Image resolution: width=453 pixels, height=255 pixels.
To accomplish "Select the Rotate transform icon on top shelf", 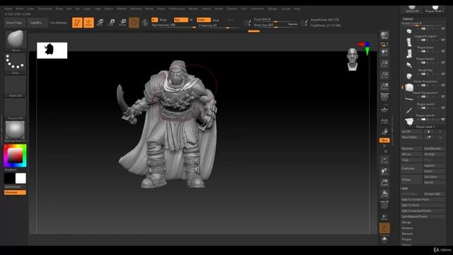I will [122, 23].
